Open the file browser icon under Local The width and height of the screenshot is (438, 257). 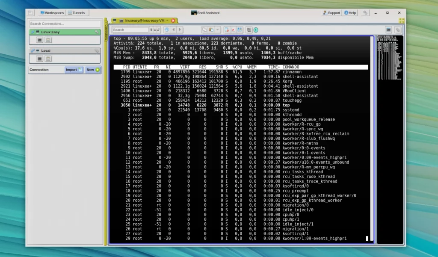(48, 59)
